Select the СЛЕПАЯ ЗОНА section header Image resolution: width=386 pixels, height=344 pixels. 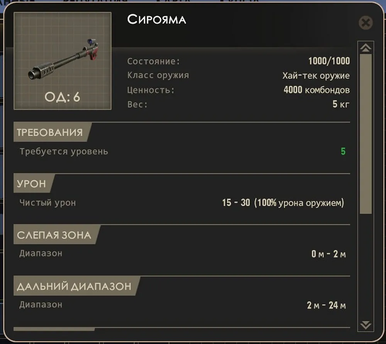pos(54,235)
